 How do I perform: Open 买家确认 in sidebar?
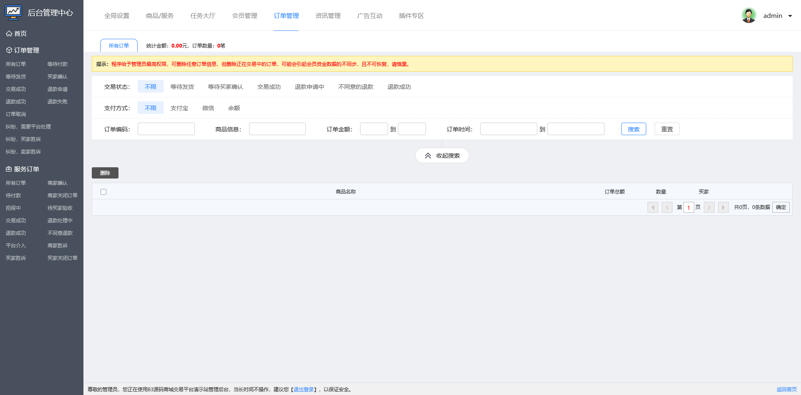pos(58,77)
